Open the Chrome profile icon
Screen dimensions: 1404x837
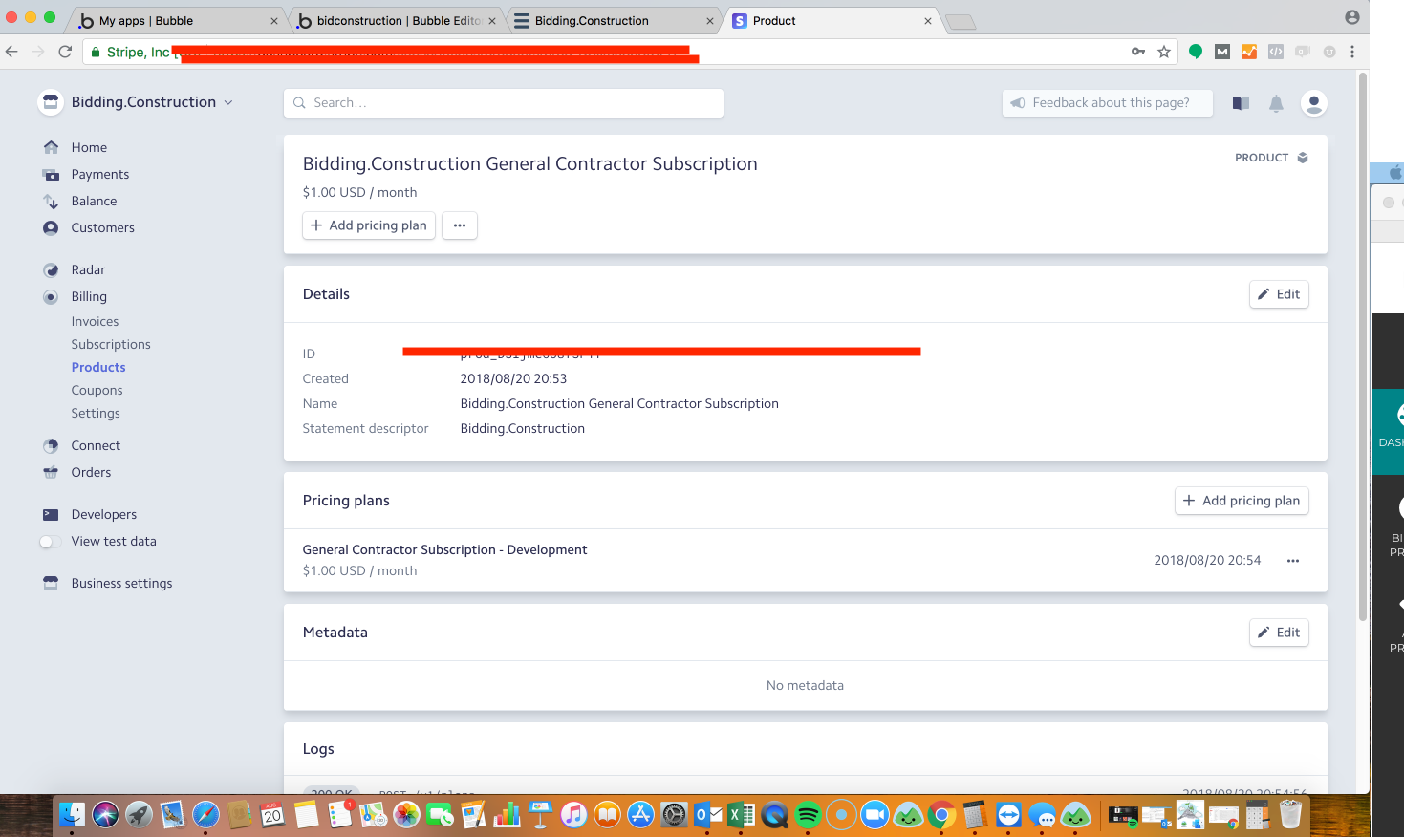(x=1352, y=17)
